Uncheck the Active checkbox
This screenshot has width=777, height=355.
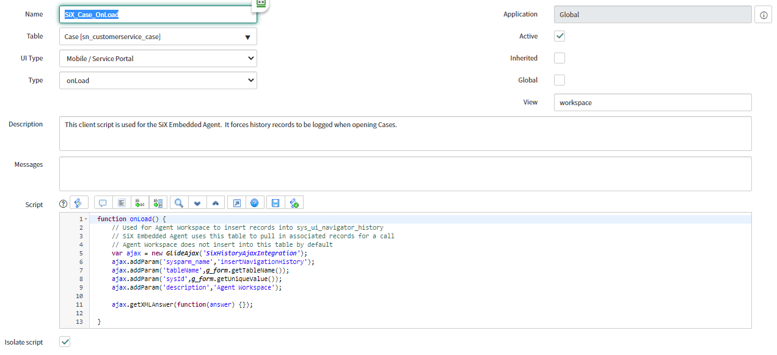tap(560, 36)
